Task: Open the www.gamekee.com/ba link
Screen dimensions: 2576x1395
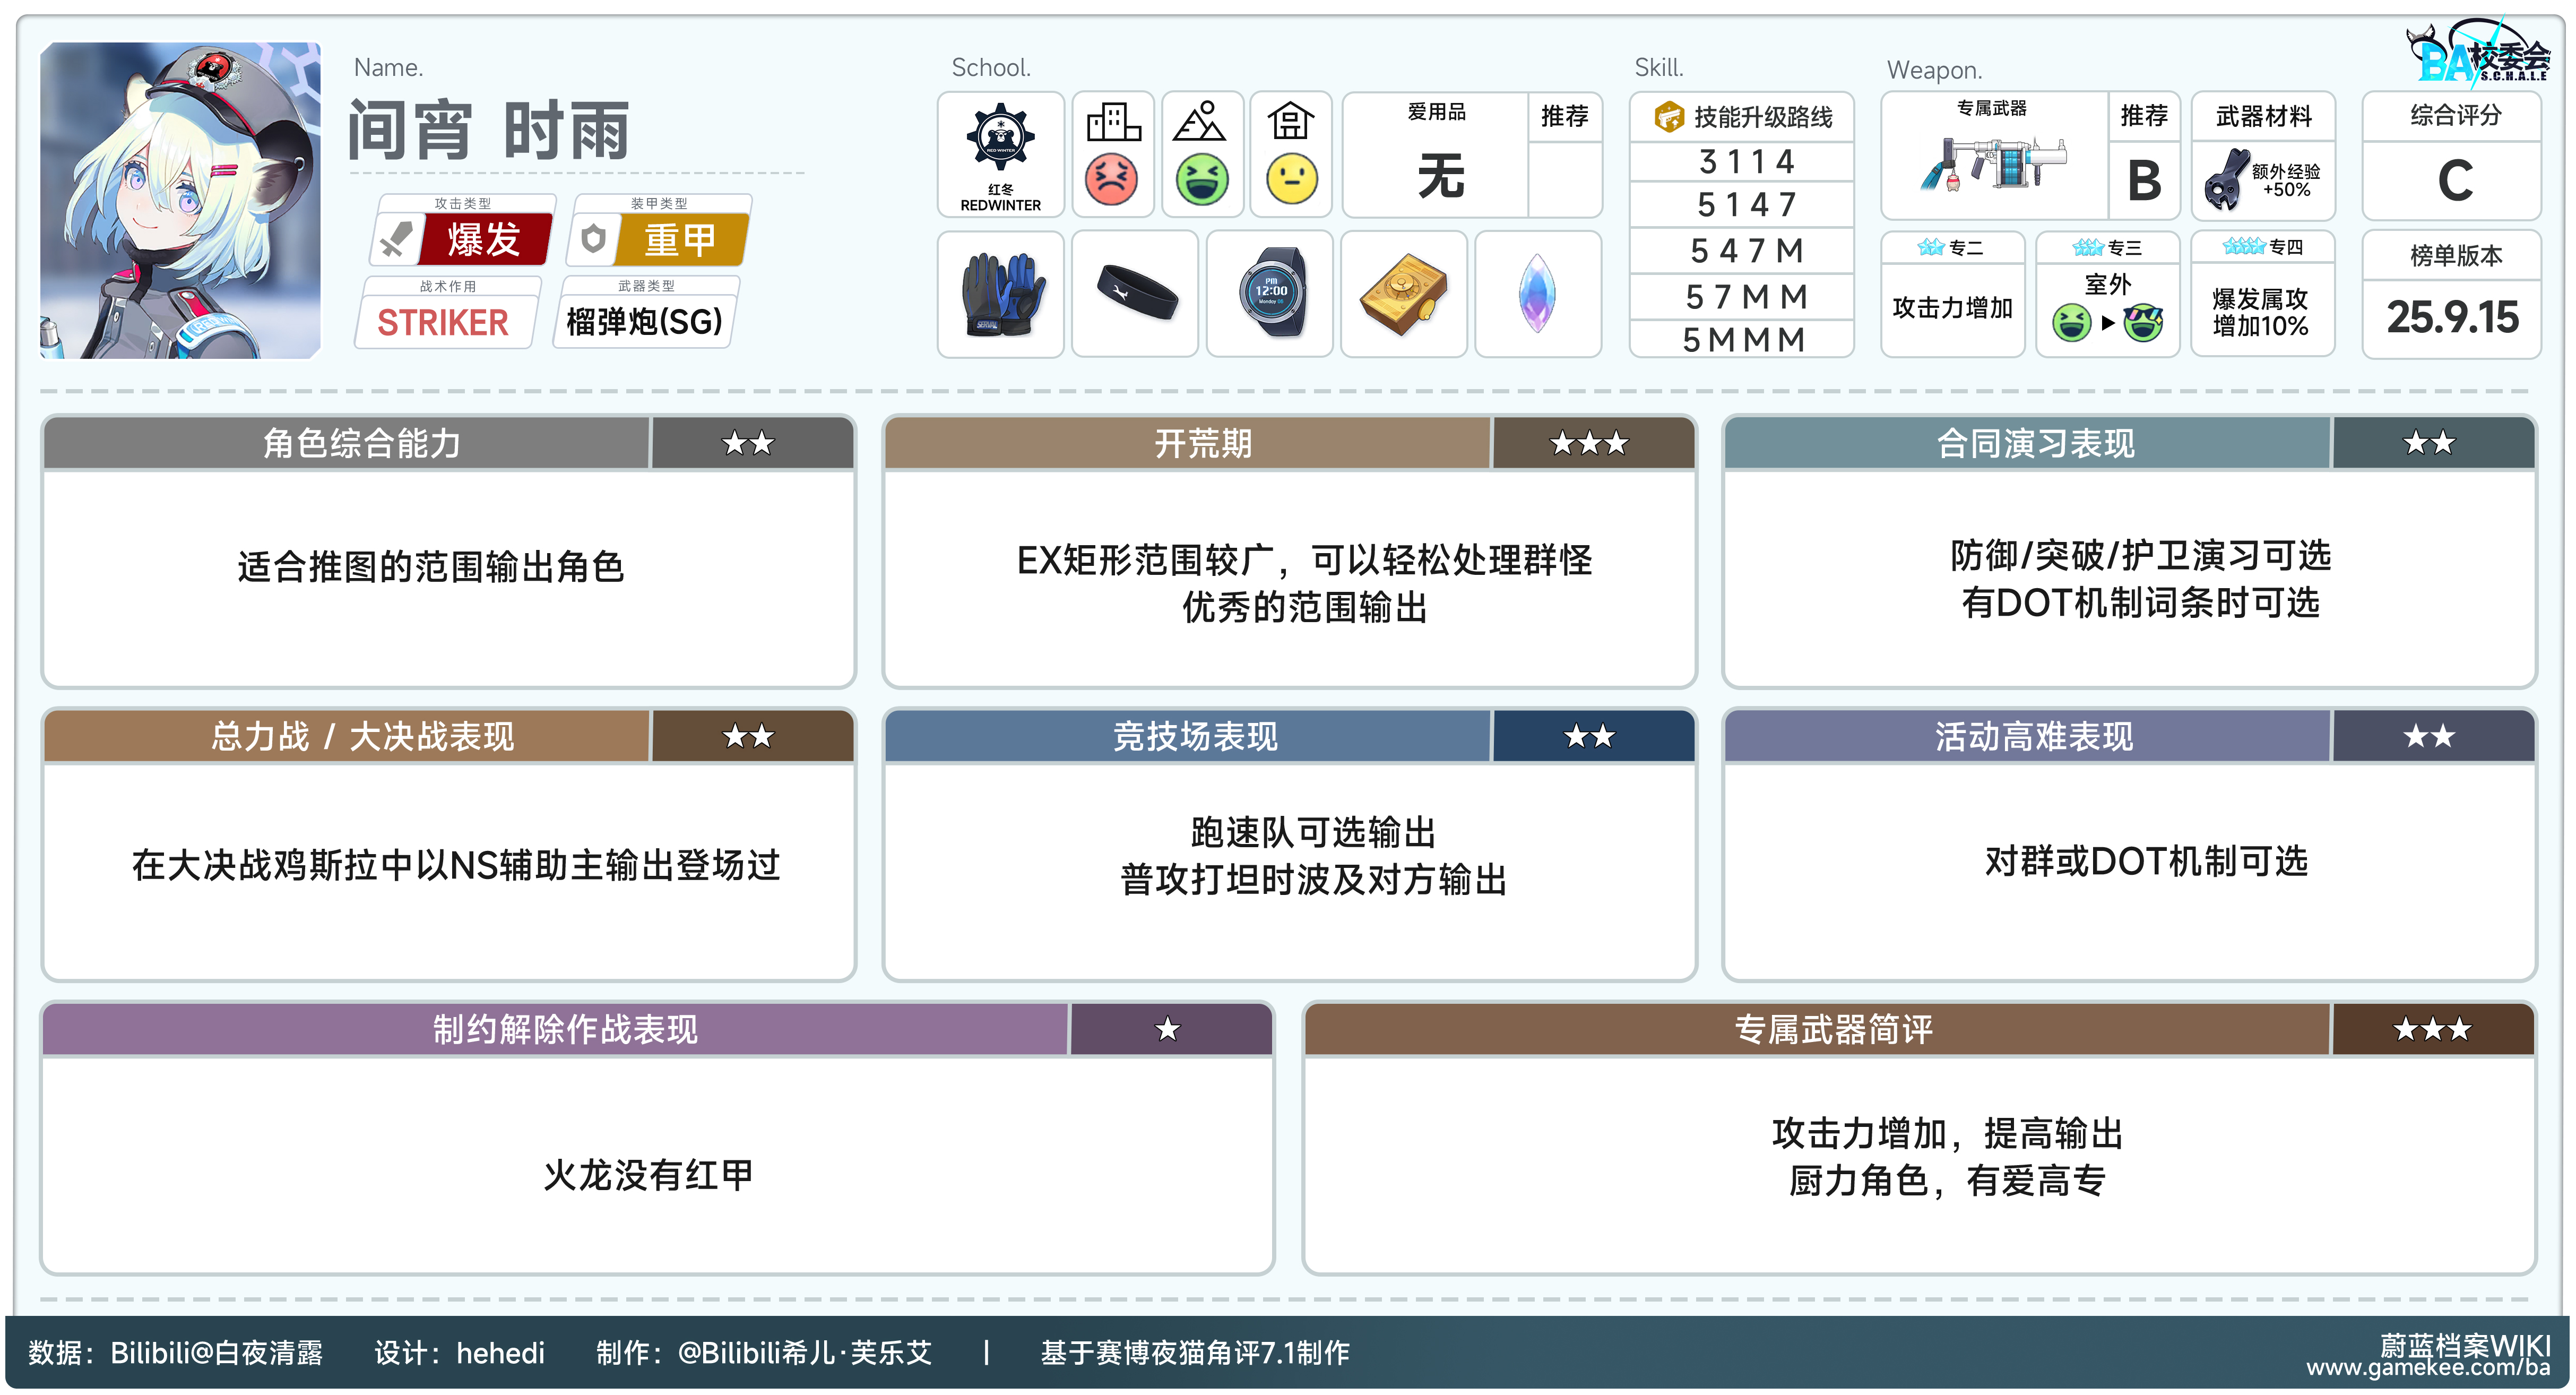Action: click(2427, 1368)
